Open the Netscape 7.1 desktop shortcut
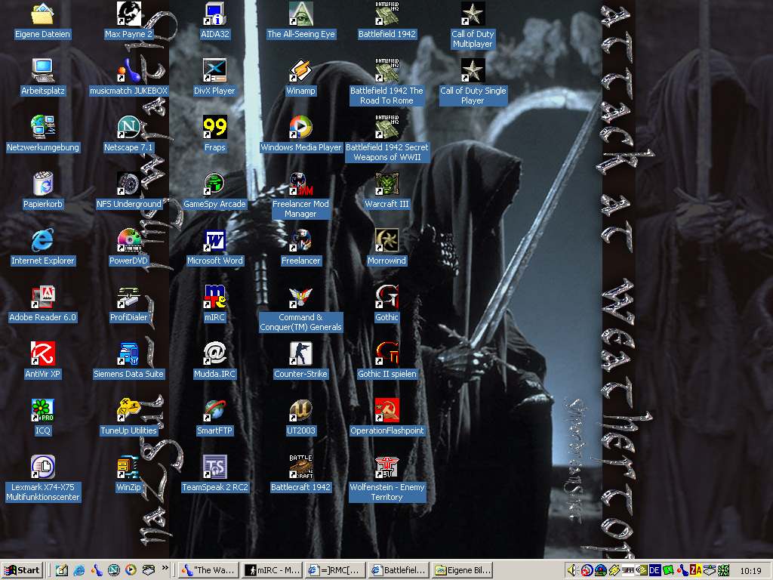This screenshot has width=773, height=580. tap(128, 127)
